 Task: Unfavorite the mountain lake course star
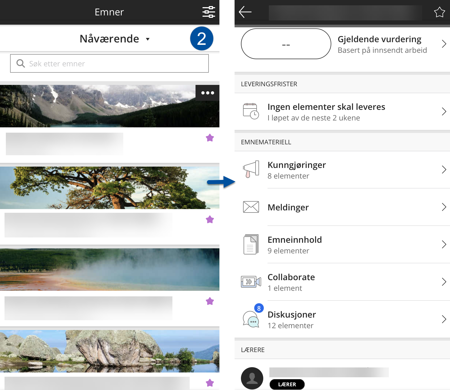click(210, 138)
